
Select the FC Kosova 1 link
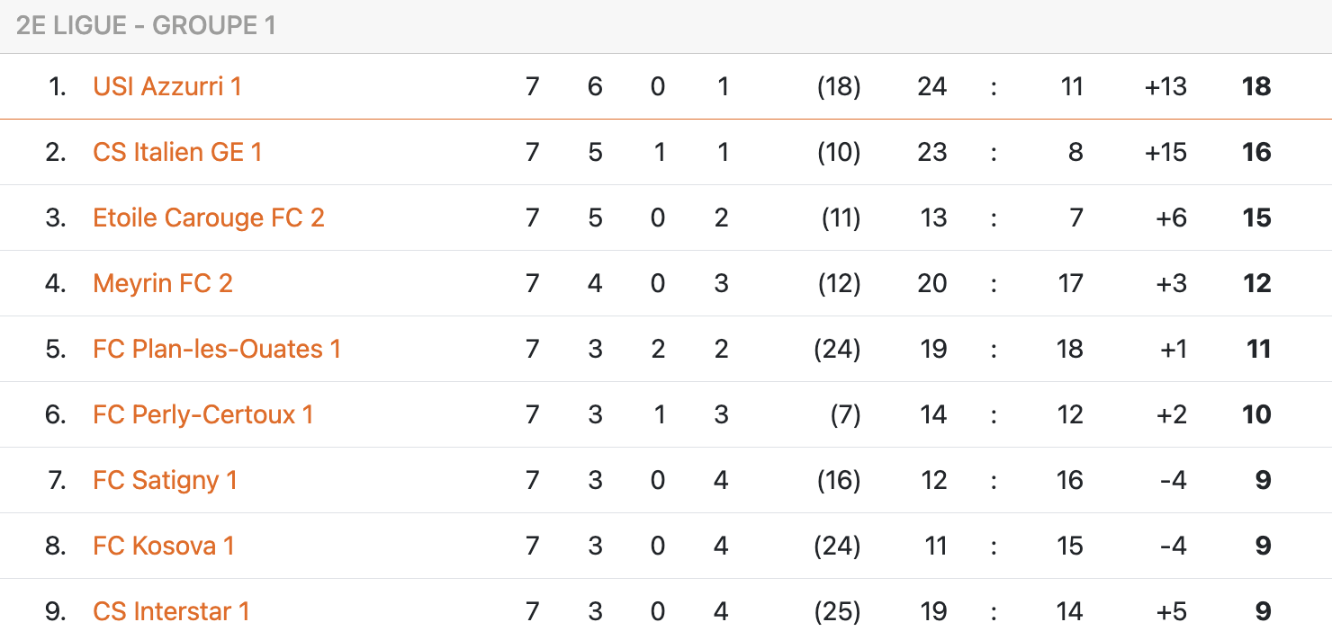164,547
